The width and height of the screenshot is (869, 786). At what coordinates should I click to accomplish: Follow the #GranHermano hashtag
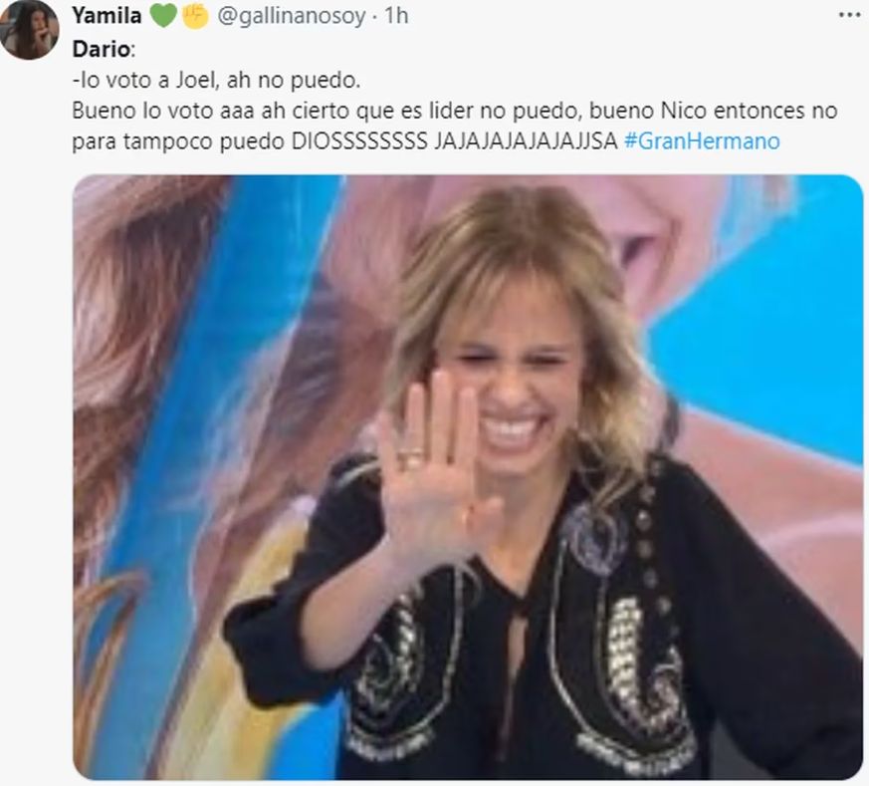(x=702, y=140)
